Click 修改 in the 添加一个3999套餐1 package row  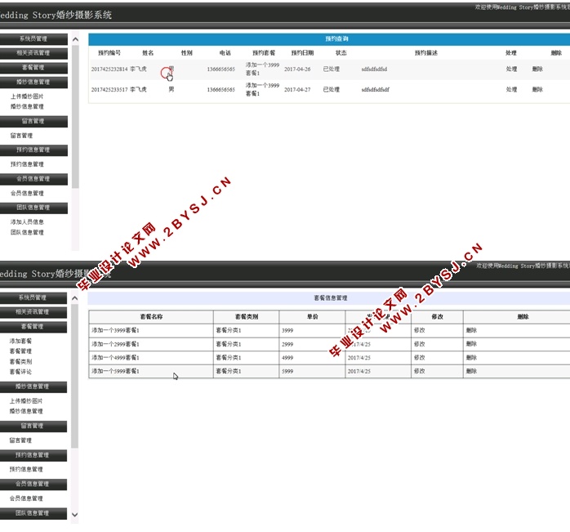click(419, 331)
